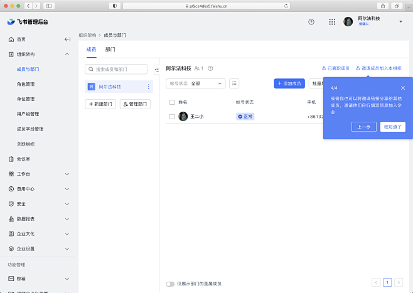Open 成员字段管理 in the sidebar
Viewport: 413px width, 293px height.
click(30, 129)
